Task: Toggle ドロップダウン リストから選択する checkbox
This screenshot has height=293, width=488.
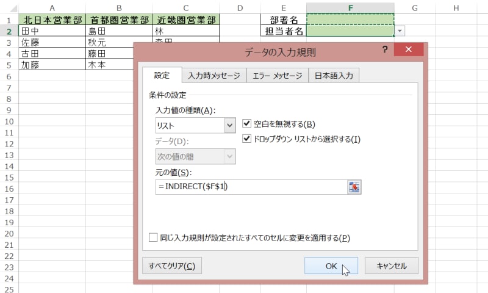Action: pyautogui.click(x=246, y=138)
